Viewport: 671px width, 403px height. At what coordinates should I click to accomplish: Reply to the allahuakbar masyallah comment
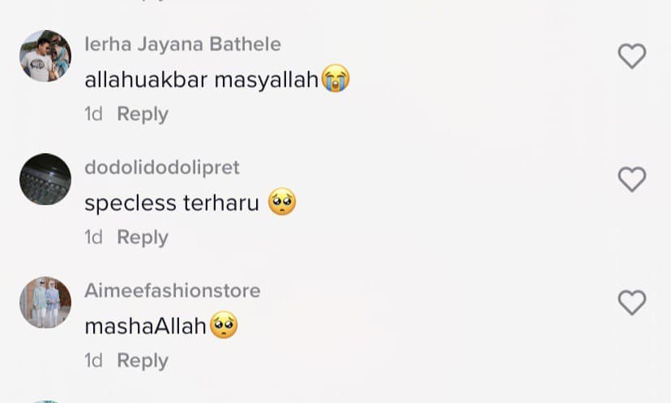coord(143,114)
